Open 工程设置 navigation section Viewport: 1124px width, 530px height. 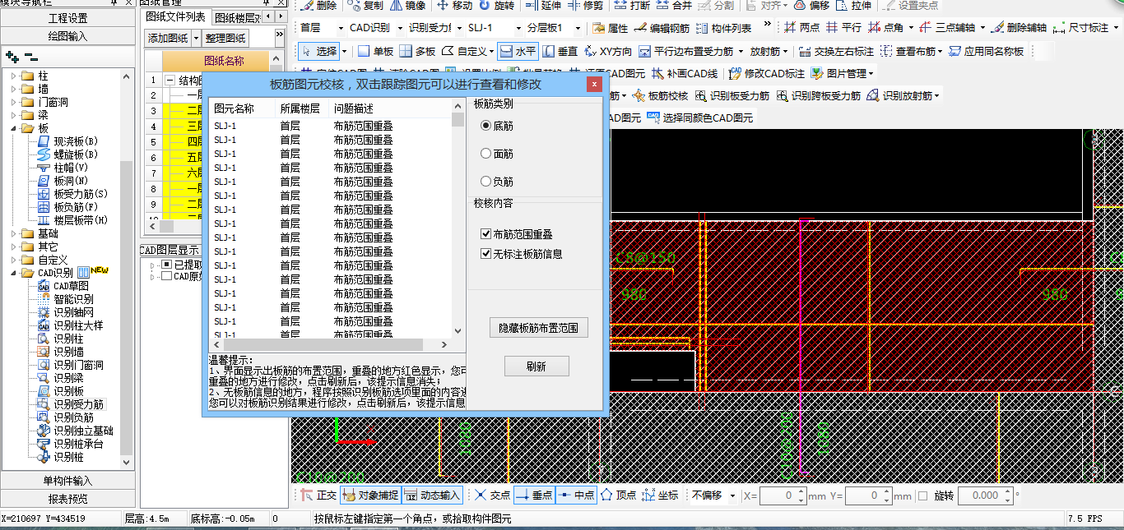click(67, 18)
